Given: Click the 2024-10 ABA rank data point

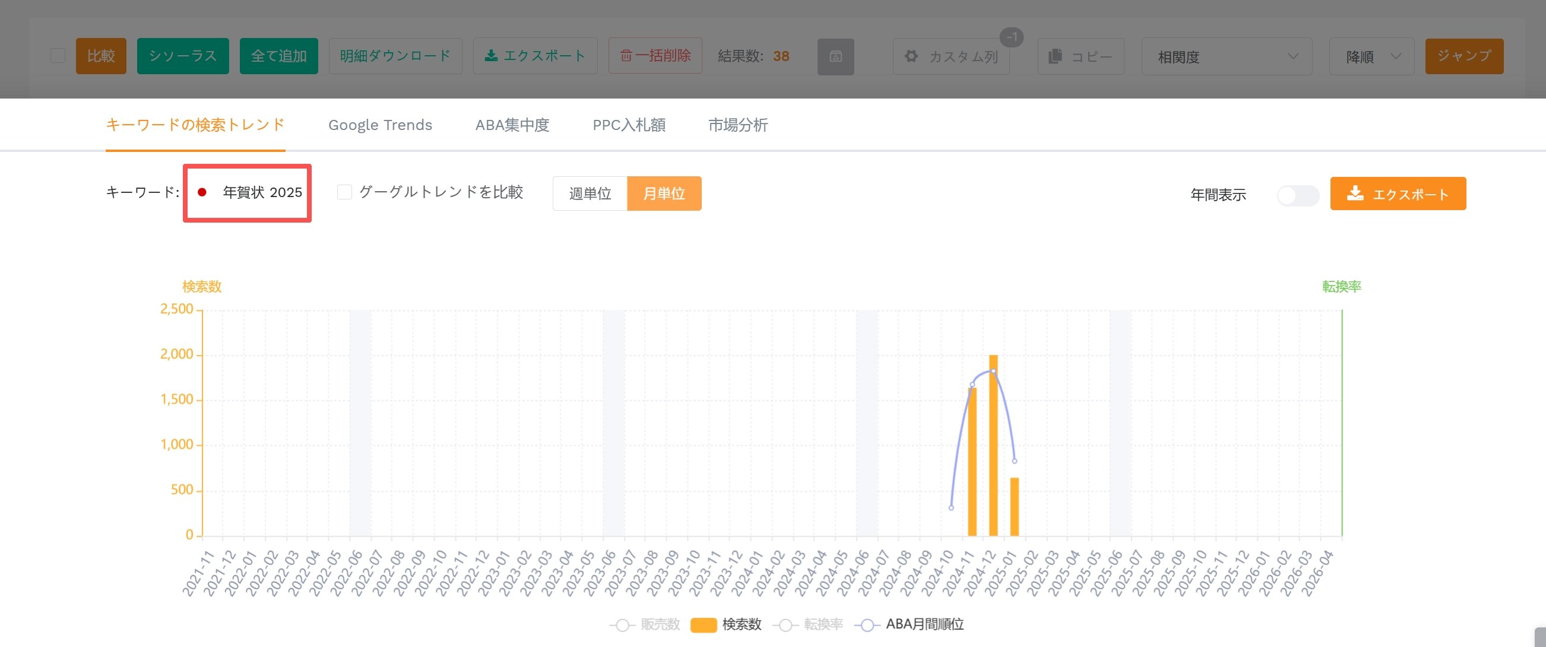Looking at the screenshot, I should pyautogui.click(x=951, y=508).
